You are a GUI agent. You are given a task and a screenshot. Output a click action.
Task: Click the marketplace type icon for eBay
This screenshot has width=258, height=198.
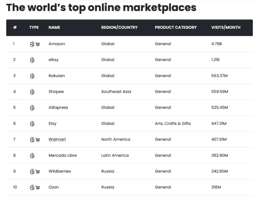[32, 60]
